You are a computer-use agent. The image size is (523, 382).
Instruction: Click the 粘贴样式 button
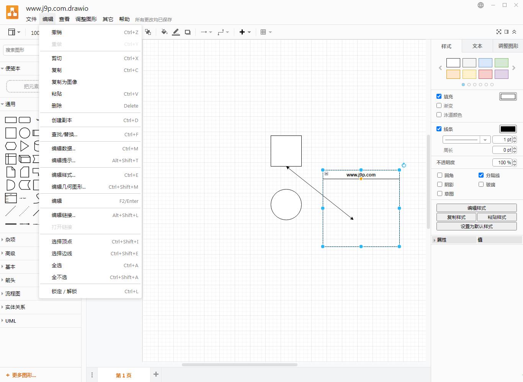click(497, 217)
